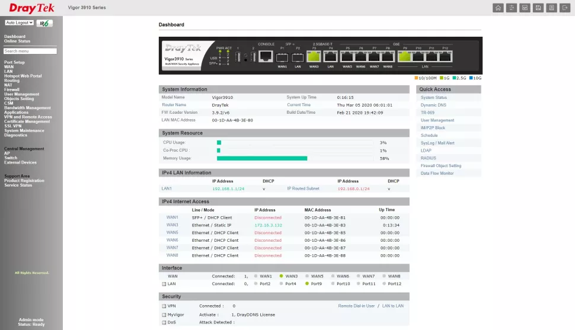Click the P3 WAN3 green port
Screen dimensions: 575x330
tap(314, 57)
